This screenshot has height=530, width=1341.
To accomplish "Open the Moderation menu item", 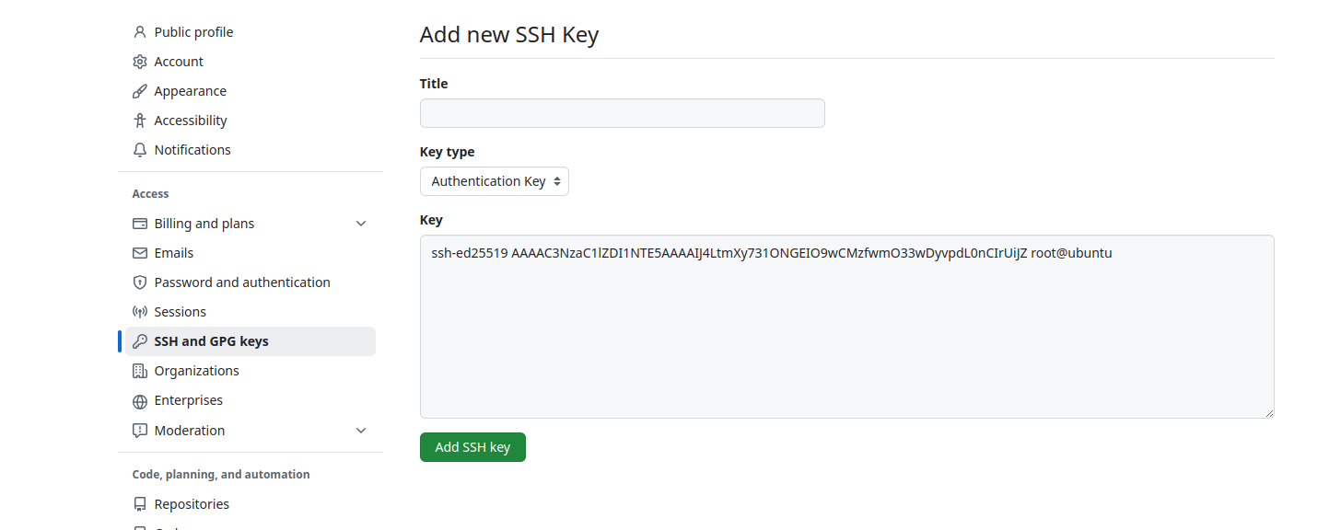I will click(190, 431).
